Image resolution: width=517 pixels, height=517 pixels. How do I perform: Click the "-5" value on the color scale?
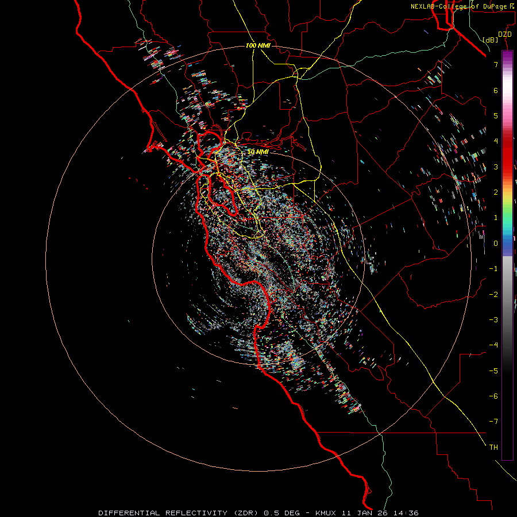tap(493, 371)
